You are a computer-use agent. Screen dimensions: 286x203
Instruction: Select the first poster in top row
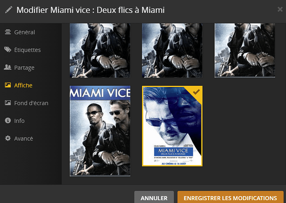point(100,51)
